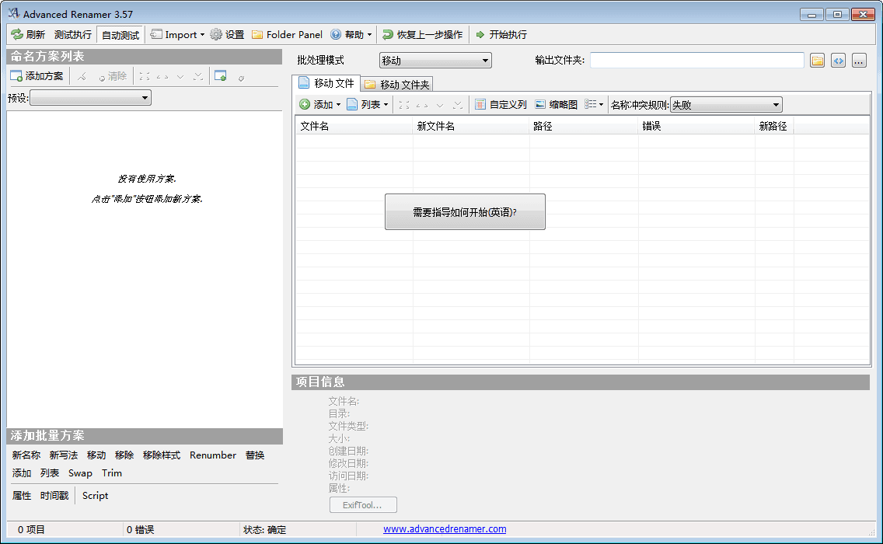Click 添加方案 add method icon
The image size is (883, 544).
pos(16,76)
